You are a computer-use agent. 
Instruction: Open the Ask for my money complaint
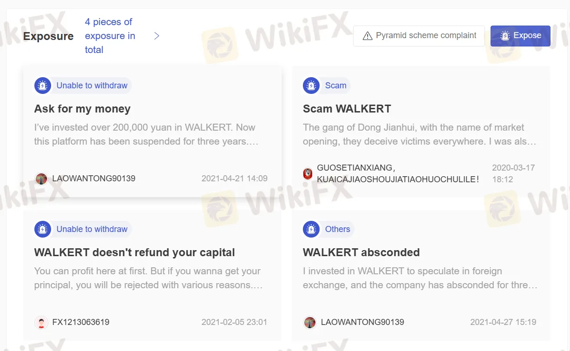81,109
